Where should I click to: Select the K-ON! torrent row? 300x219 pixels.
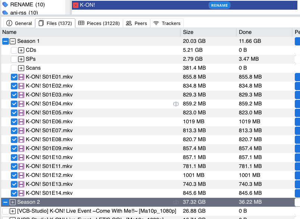click(184, 5)
